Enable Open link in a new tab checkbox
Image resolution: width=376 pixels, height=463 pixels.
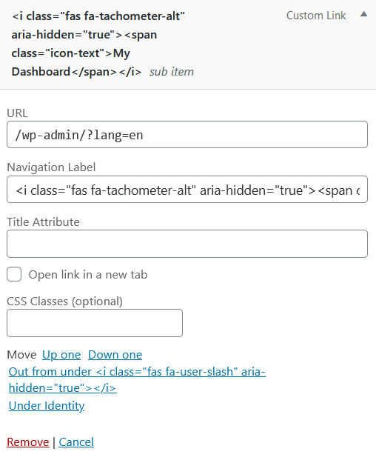14,274
